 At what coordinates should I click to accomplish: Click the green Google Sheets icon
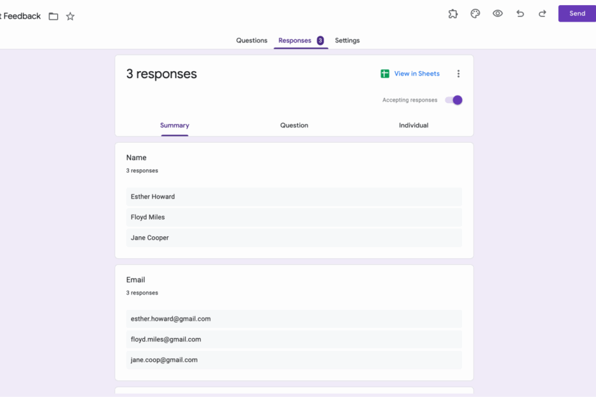click(385, 73)
